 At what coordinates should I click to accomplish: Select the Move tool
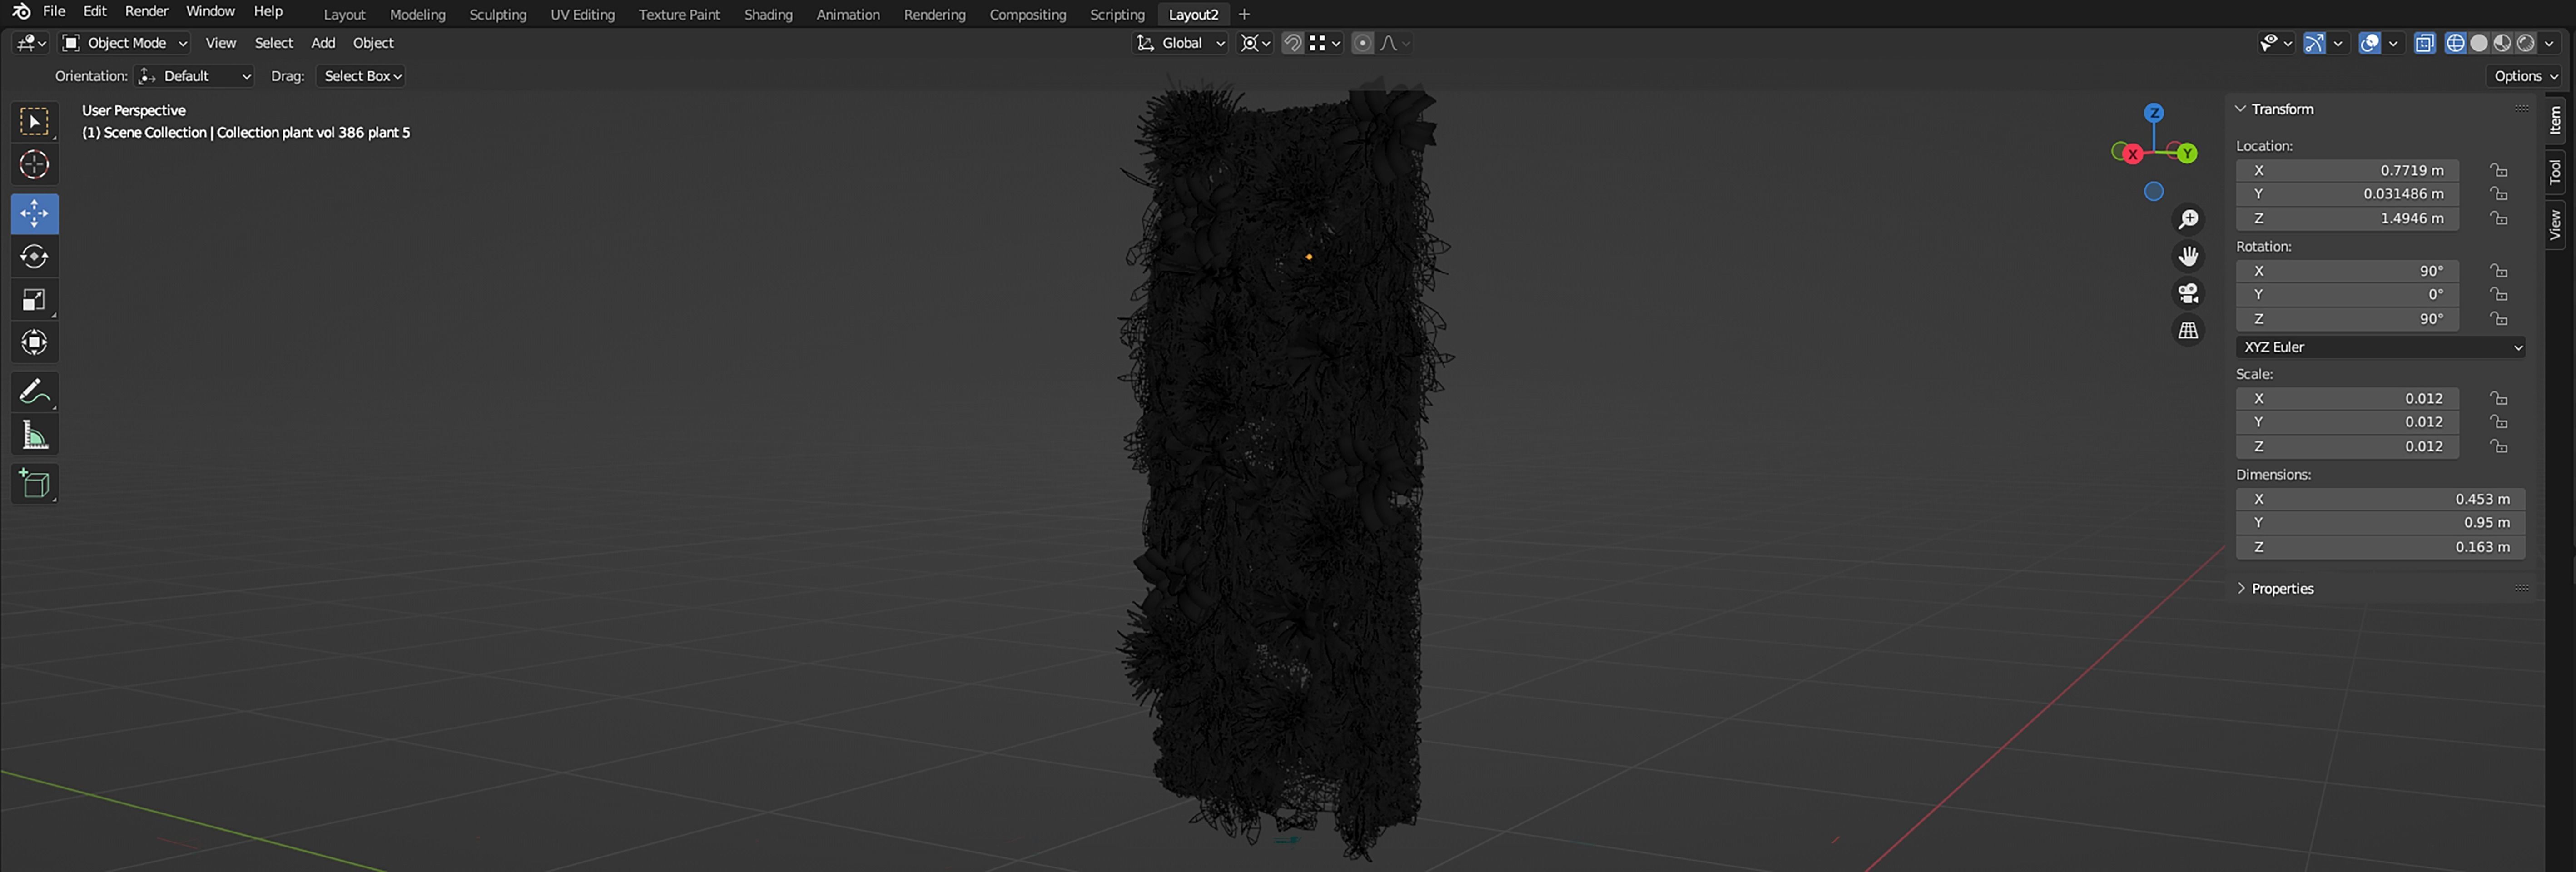coord(34,213)
